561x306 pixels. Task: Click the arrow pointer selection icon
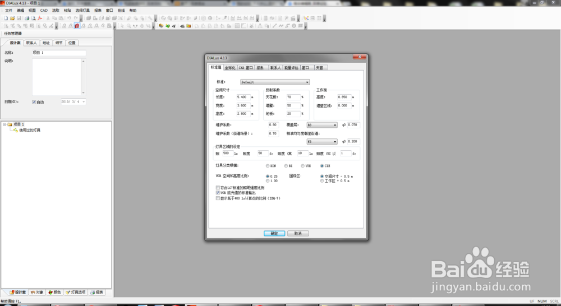(x=122, y=26)
